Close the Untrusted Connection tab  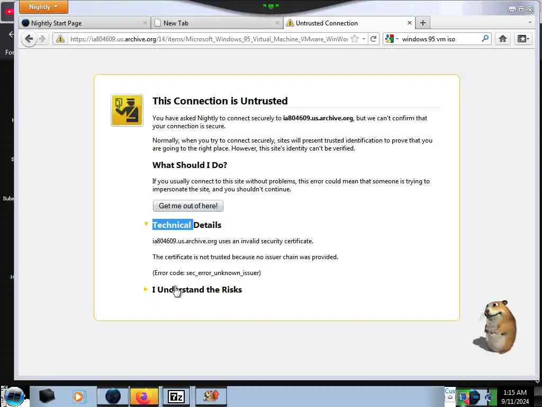tap(410, 23)
